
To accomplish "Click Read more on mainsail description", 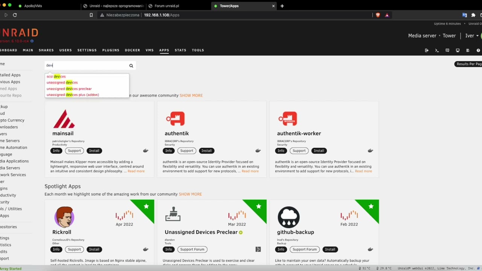I will point(136,171).
